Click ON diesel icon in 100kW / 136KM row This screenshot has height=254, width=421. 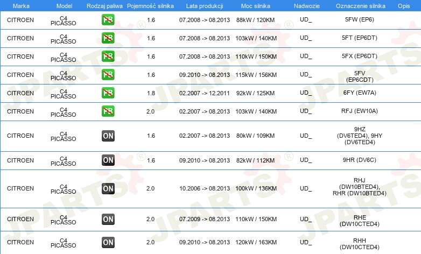[108, 188]
